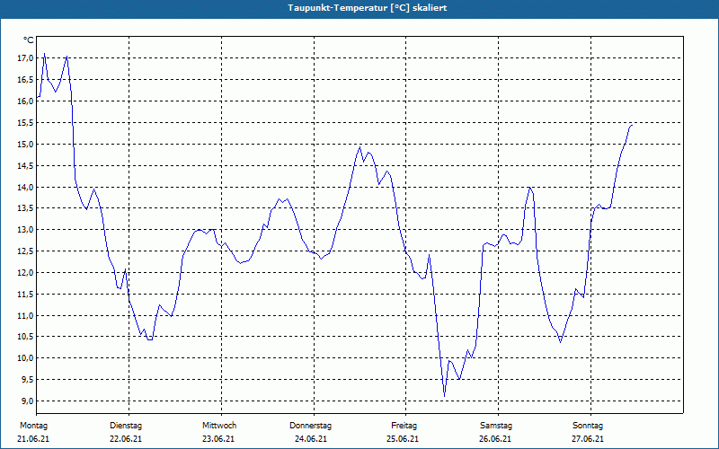Click the date 24.06.21
Viewport: 719px width, 449px height.
pyautogui.click(x=311, y=439)
